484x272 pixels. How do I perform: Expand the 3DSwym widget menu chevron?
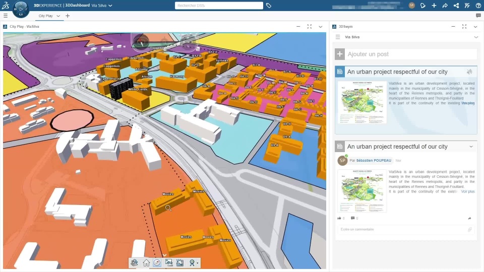coord(475,27)
